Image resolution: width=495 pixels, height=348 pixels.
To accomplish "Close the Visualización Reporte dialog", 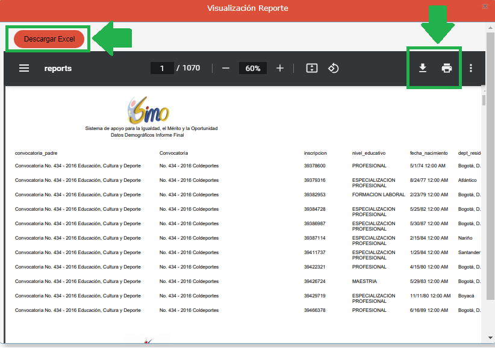I will tap(485, 6).
